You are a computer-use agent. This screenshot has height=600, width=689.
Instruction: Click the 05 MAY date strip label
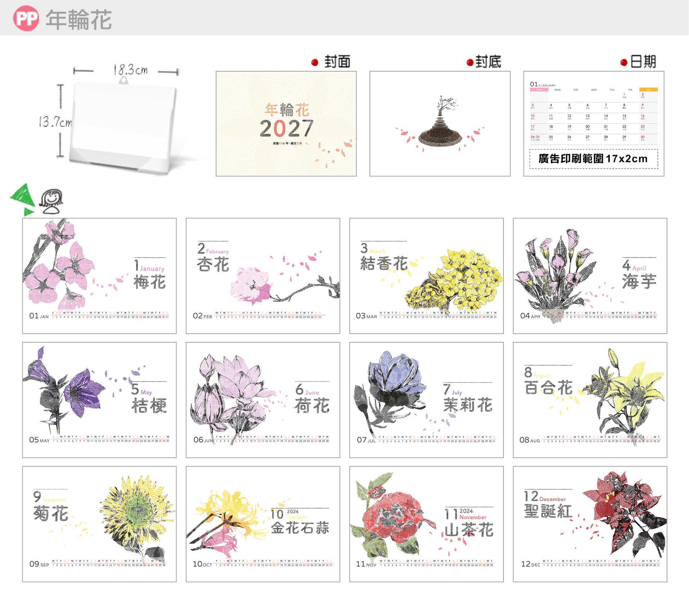tap(40, 440)
